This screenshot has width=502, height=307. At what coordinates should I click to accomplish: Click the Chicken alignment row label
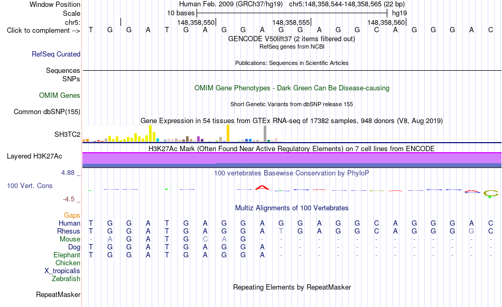coord(68,263)
